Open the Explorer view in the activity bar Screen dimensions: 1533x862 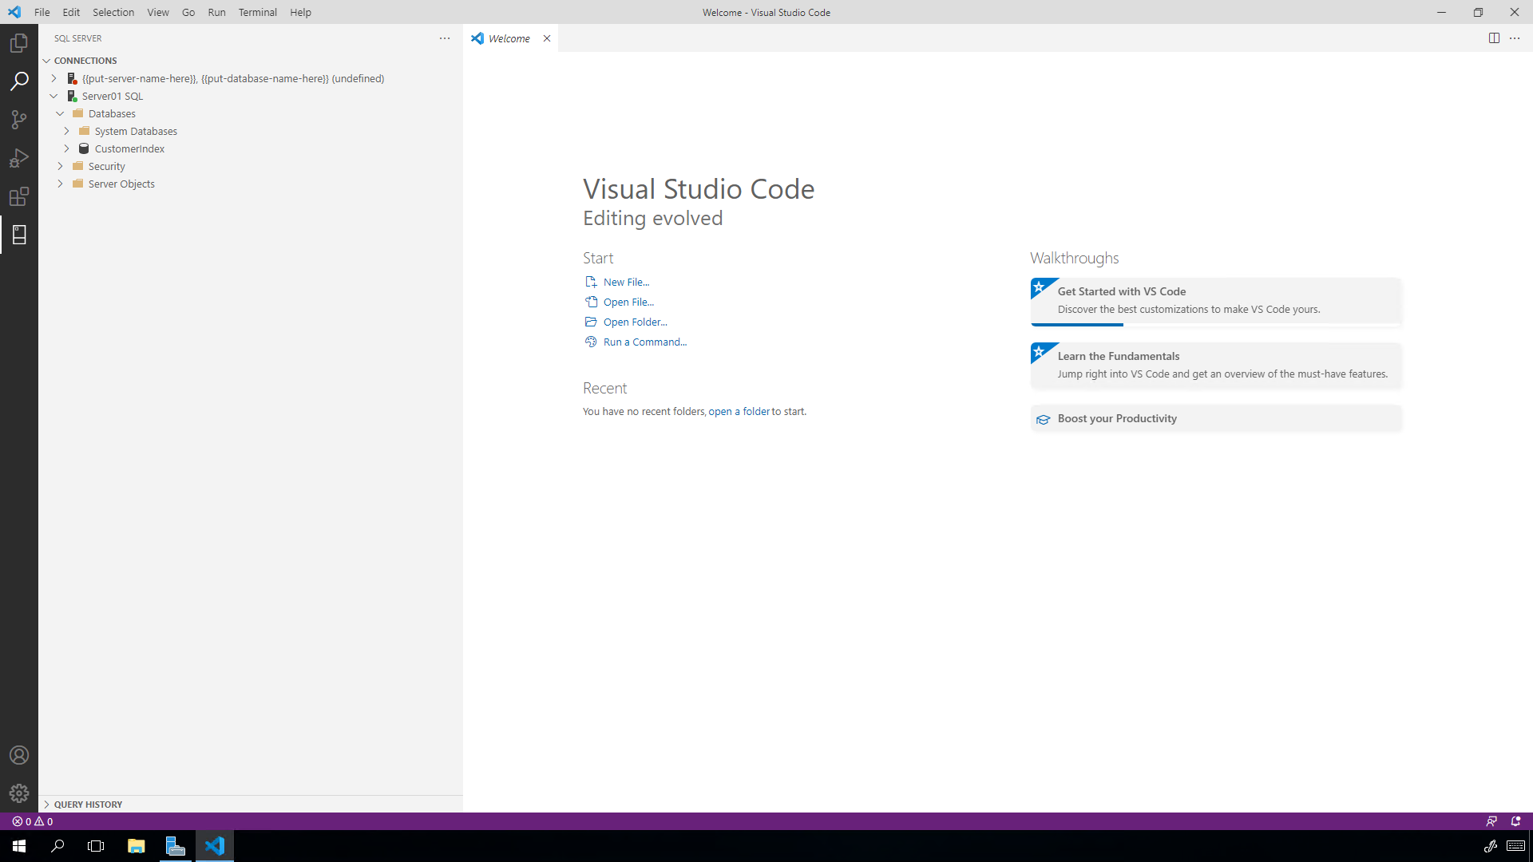click(x=19, y=42)
